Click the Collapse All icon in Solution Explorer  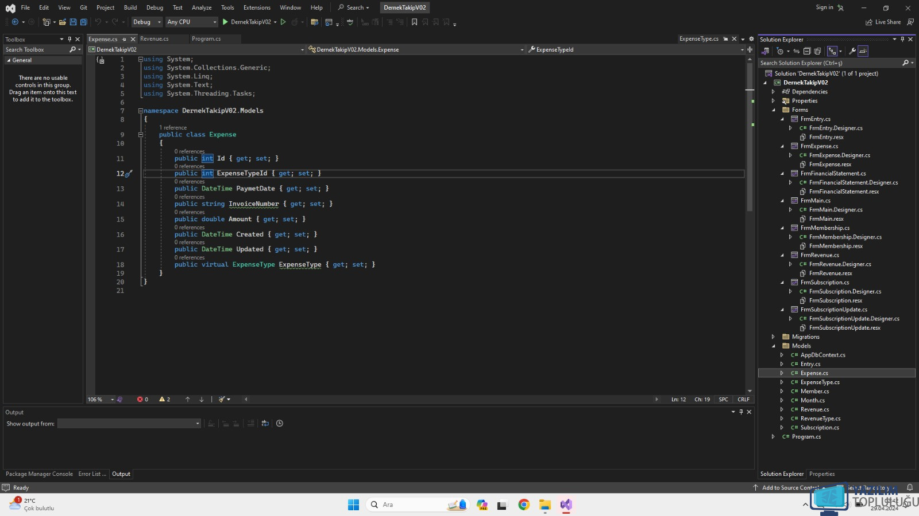807,51
